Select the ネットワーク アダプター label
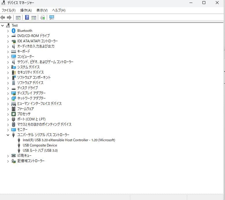The height and width of the screenshot is (200, 225). pos(31,98)
